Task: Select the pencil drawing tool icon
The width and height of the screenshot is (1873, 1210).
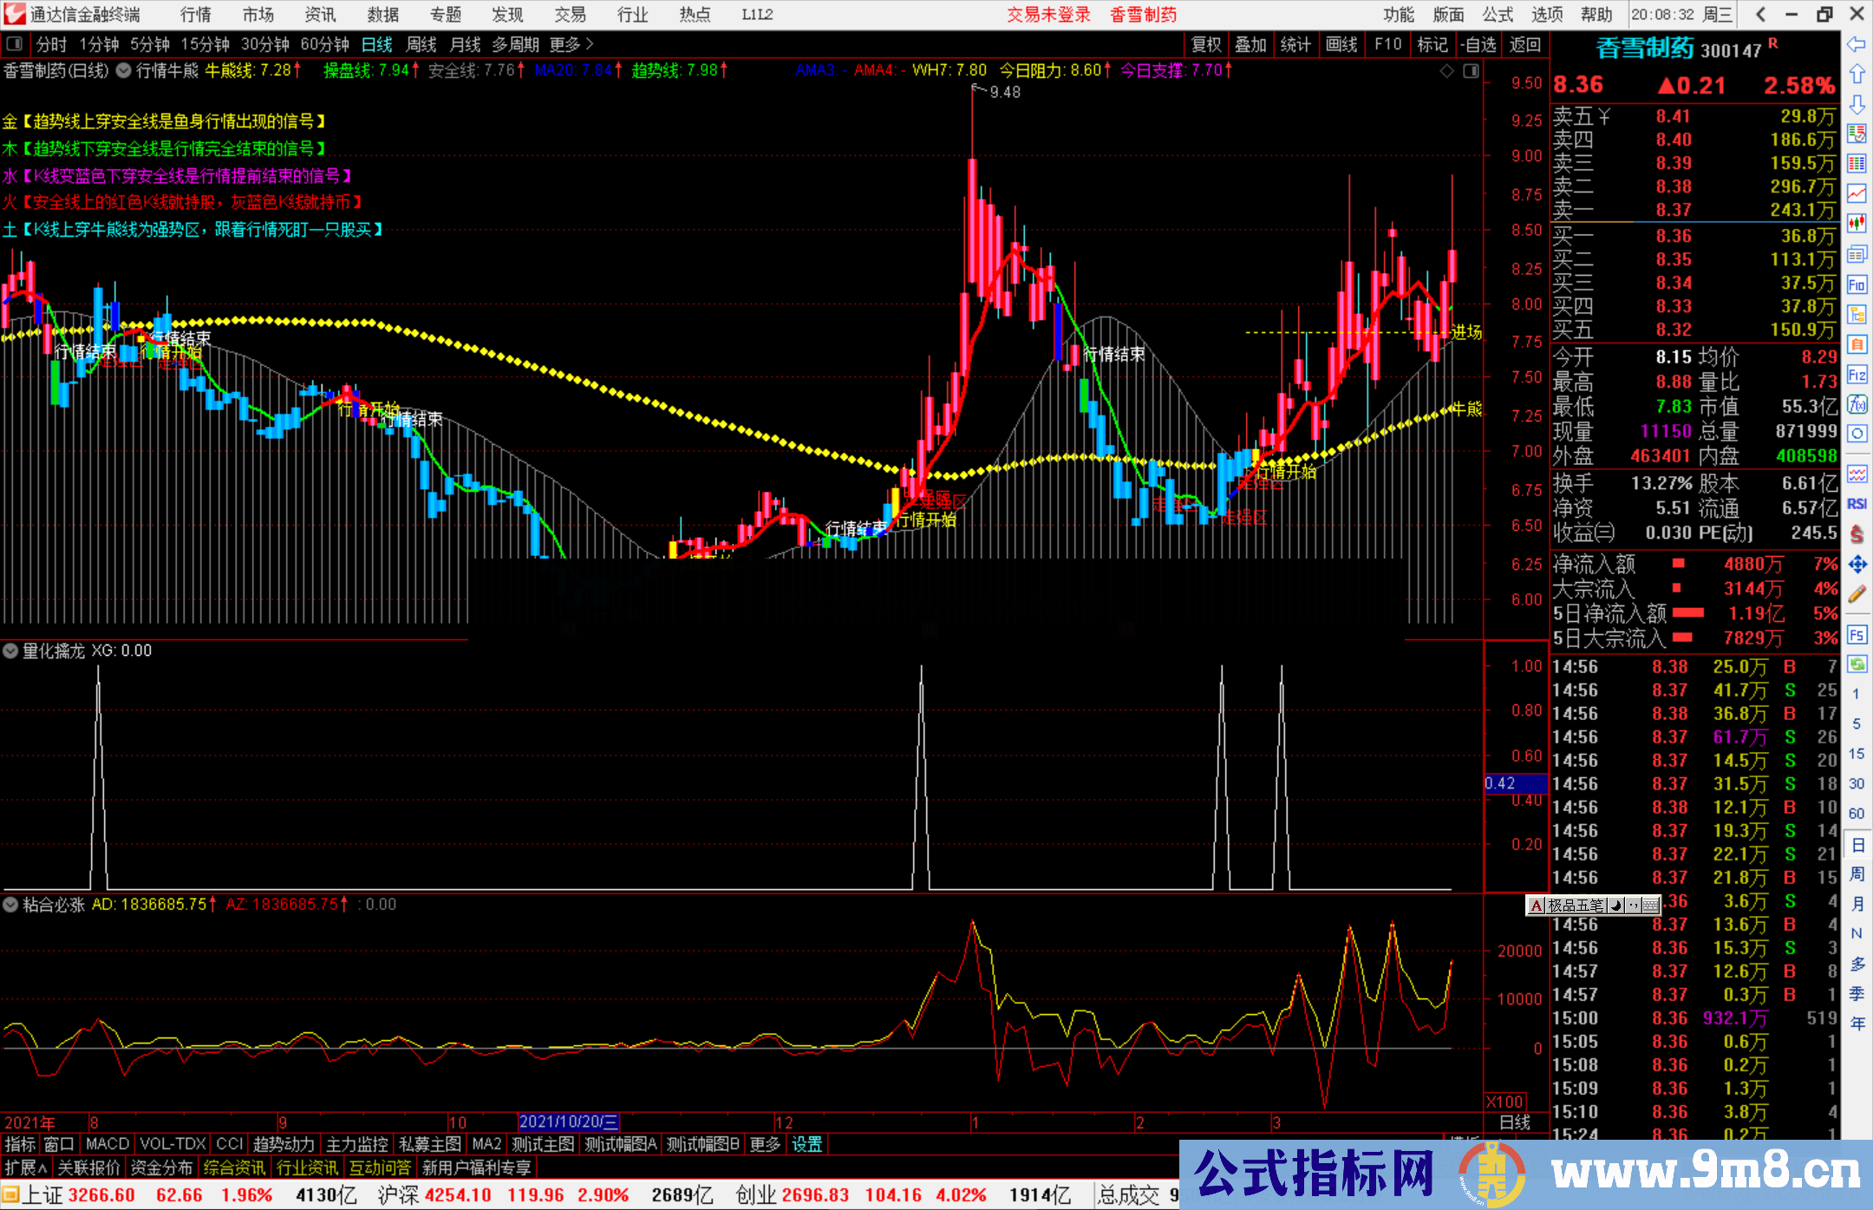Action: tap(1857, 595)
